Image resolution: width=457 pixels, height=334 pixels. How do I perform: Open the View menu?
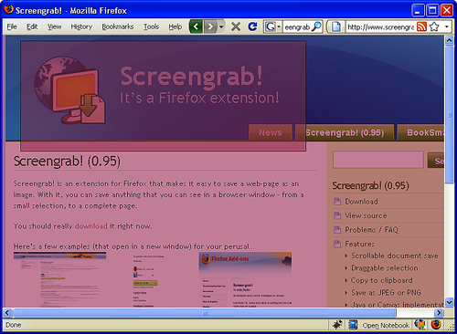[x=54, y=26]
